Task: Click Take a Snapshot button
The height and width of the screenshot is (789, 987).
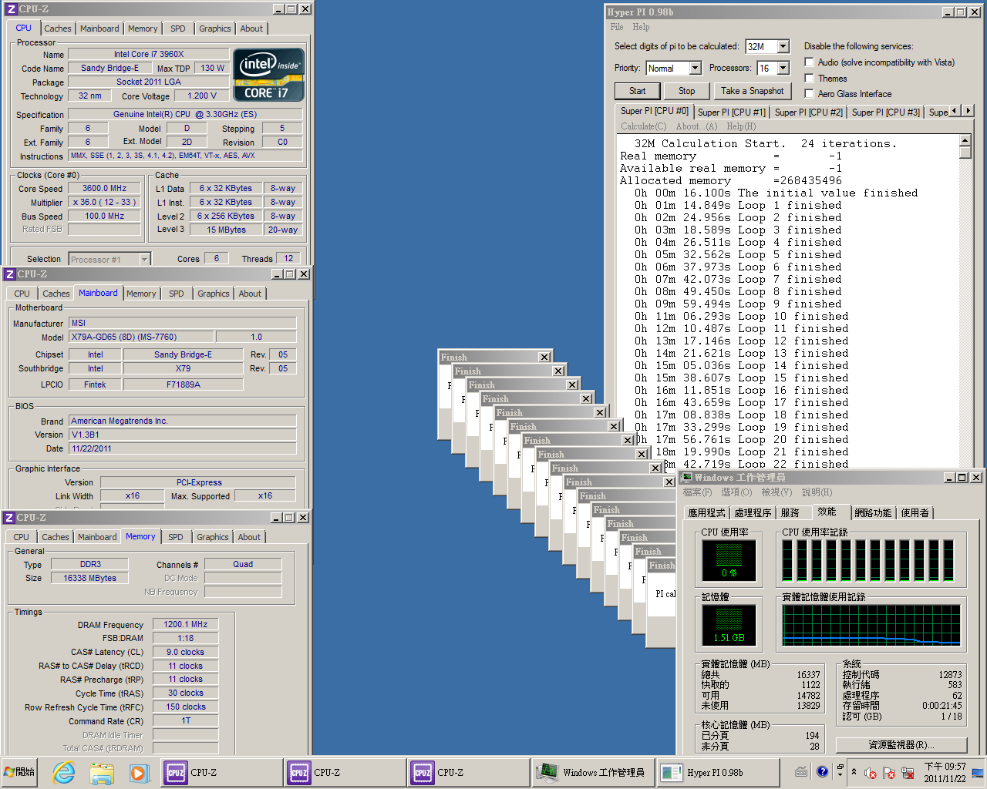Action: coord(752,91)
